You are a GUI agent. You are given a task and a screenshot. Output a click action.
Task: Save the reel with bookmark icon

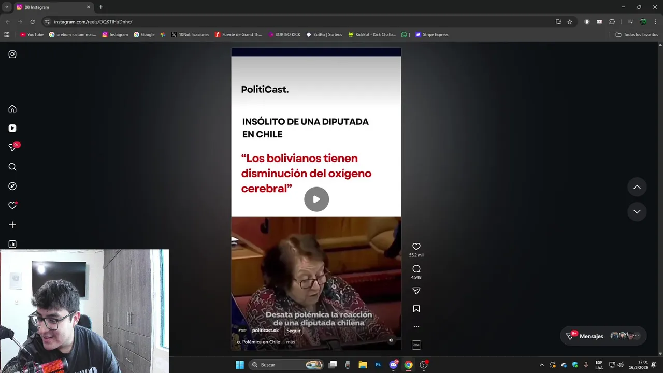416,309
